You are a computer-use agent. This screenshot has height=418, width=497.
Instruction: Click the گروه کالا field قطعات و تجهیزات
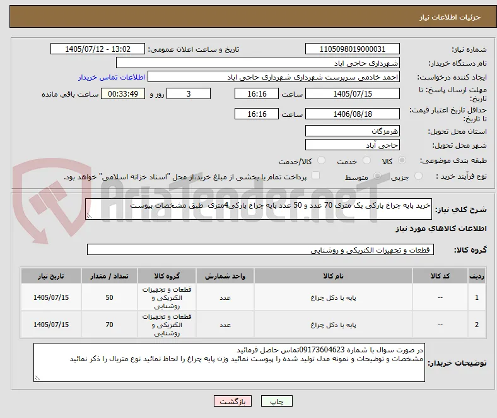click(x=260, y=249)
